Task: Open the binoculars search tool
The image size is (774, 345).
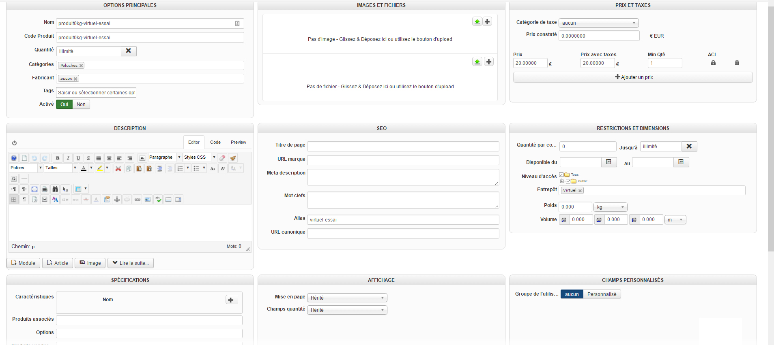Action: click(x=55, y=189)
